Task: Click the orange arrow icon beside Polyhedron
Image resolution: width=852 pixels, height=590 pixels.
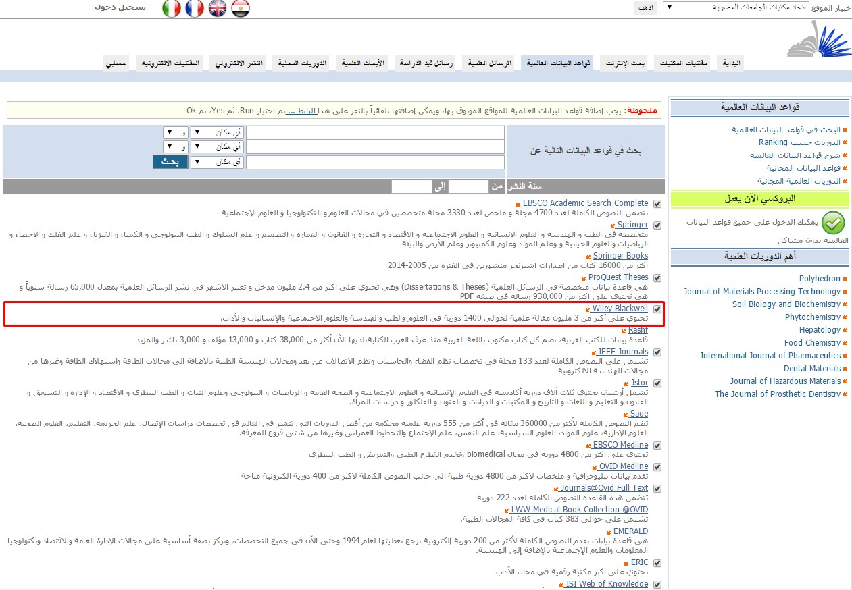Action: (x=845, y=279)
